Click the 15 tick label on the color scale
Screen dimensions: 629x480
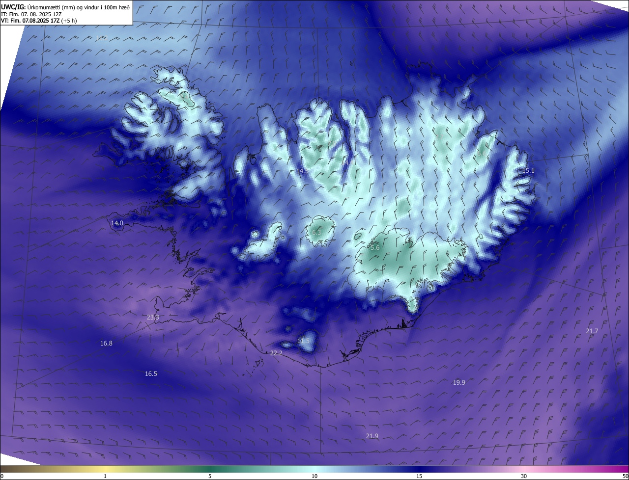pyautogui.click(x=419, y=476)
